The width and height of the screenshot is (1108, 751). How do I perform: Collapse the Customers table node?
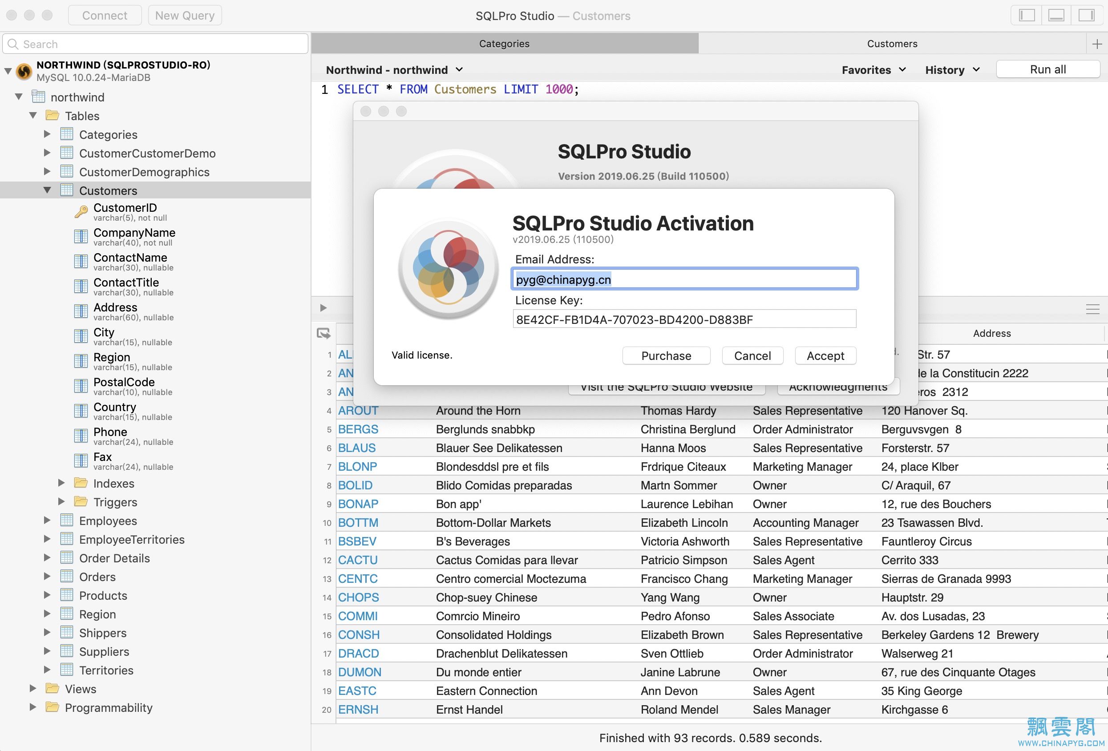pos(47,190)
